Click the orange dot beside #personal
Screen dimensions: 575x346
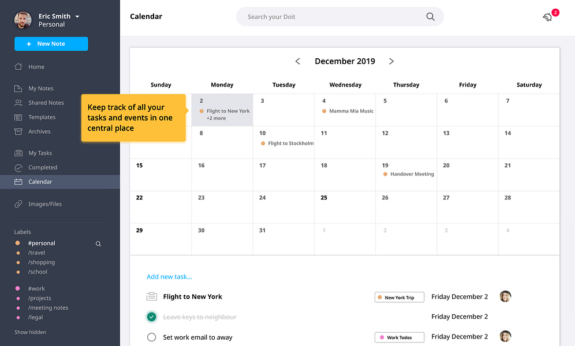[17, 243]
